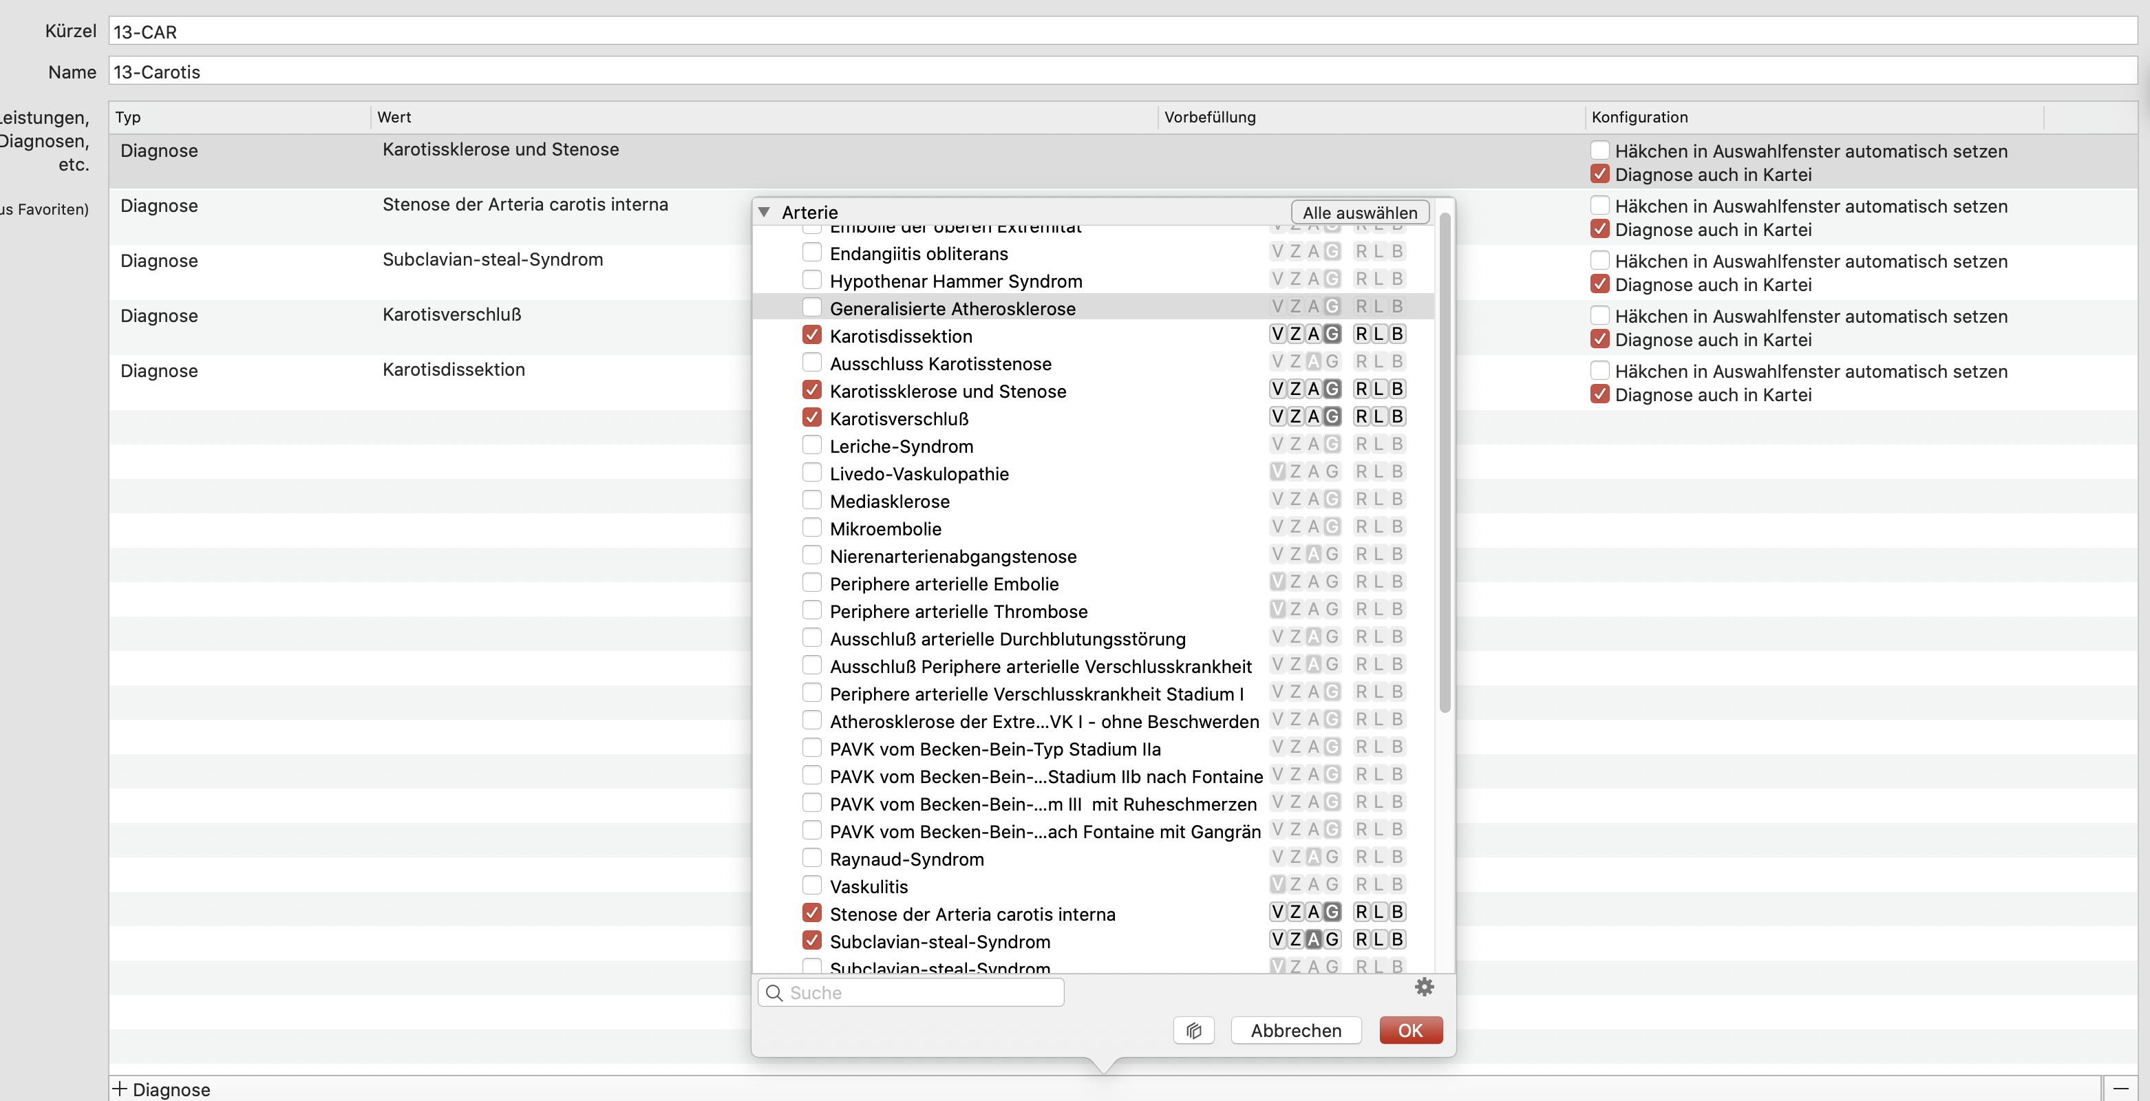Click the Alle auswählen button
Viewport: 2150px width, 1101px height.
[1360, 212]
